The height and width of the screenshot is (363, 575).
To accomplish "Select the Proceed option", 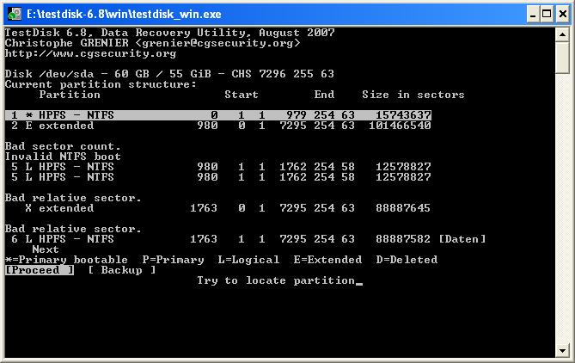I will pyautogui.click(x=40, y=270).
